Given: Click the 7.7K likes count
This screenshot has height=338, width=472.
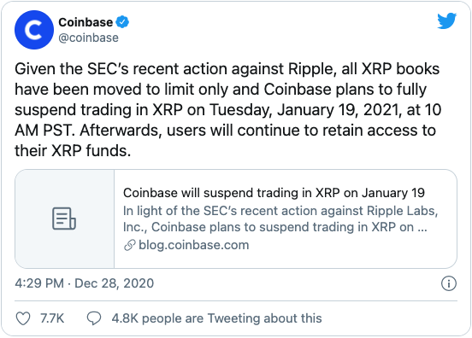Looking at the screenshot, I should coord(52,318).
